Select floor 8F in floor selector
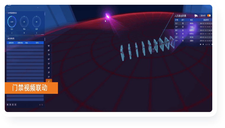Image resolution: width=225 pixels, height=128 pixels. [49, 50]
